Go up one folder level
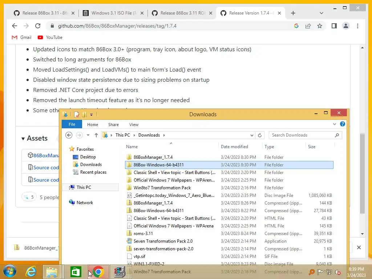The width and height of the screenshot is (372, 279). [96, 135]
